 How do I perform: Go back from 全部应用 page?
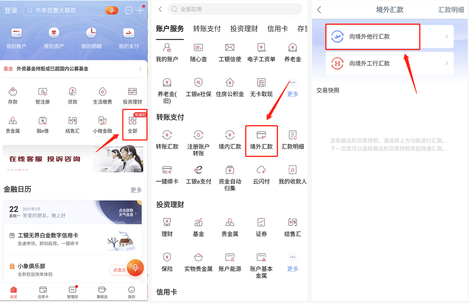(x=160, y=9)
